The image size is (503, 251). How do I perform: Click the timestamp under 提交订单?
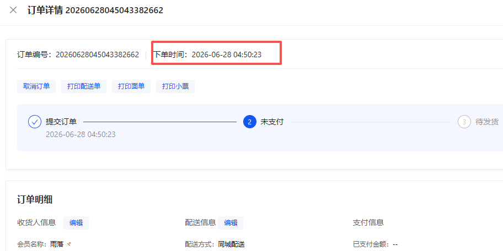coord(81,134)
